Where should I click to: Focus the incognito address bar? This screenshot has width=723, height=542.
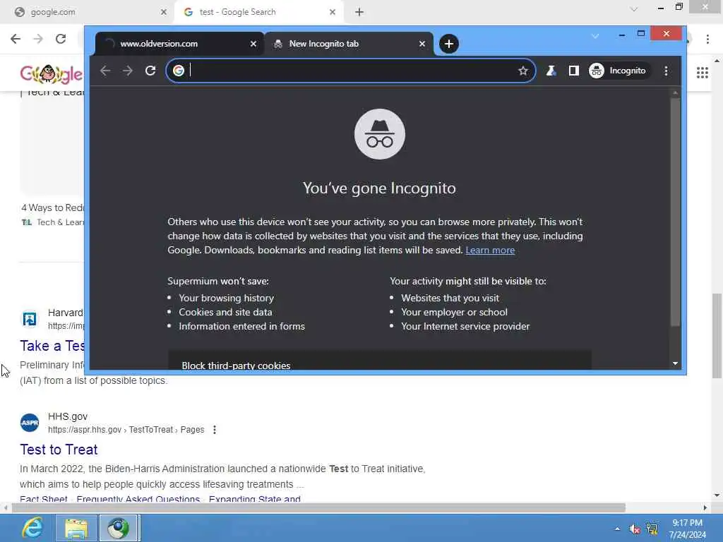(x=352, y=71)
